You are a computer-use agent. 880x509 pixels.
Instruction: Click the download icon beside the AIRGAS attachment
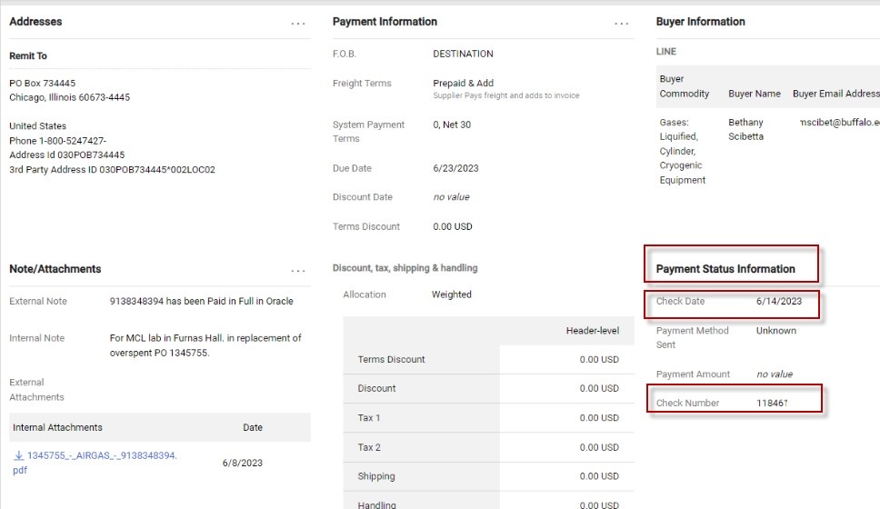(x=18, y=456)
